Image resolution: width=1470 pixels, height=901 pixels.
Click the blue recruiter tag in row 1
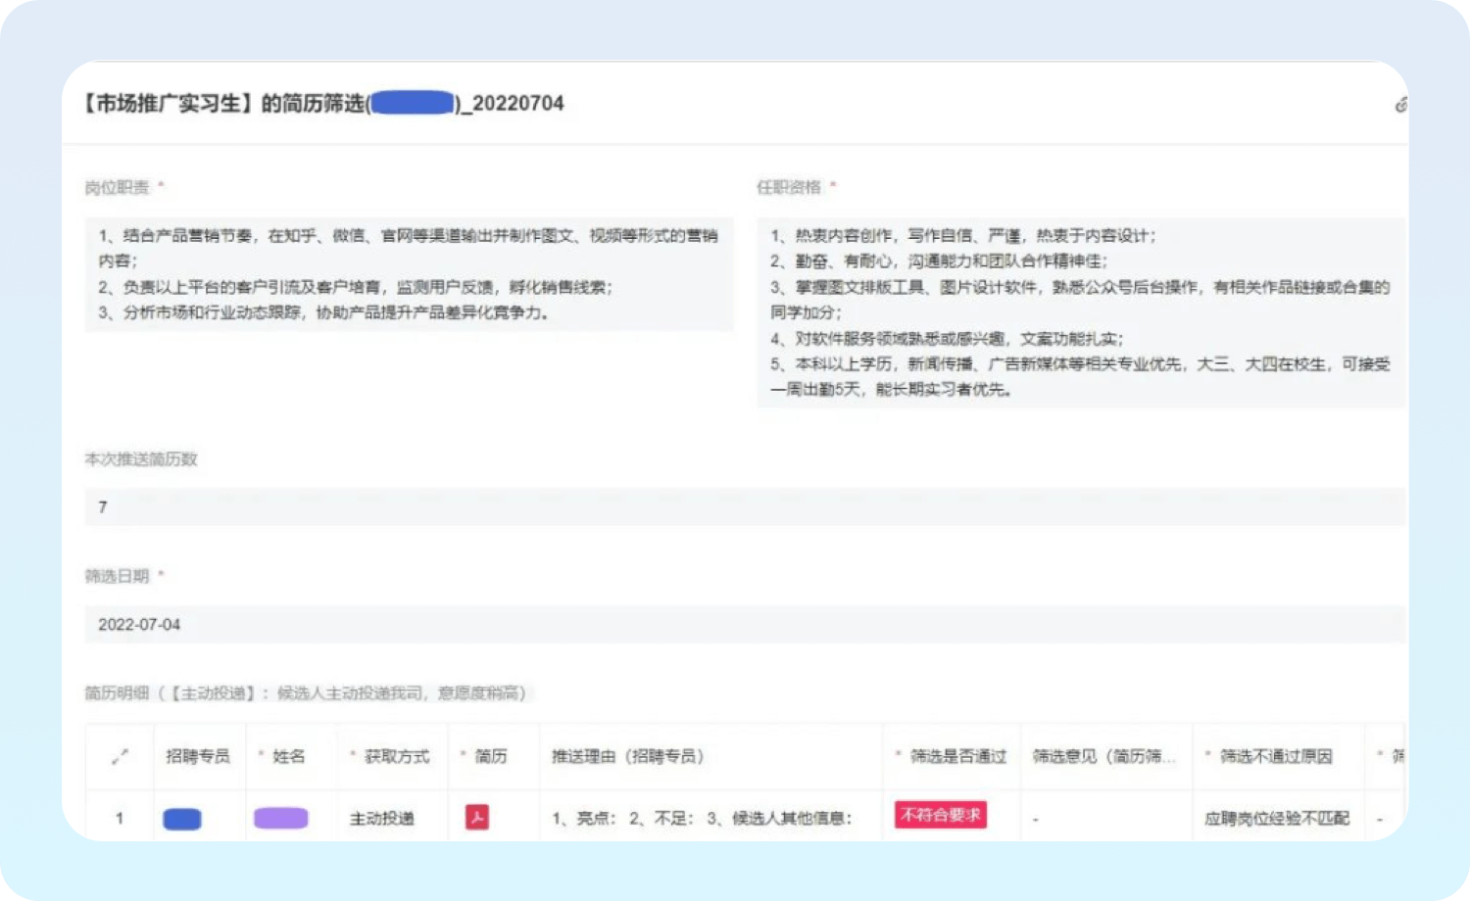tap(182, 819)
